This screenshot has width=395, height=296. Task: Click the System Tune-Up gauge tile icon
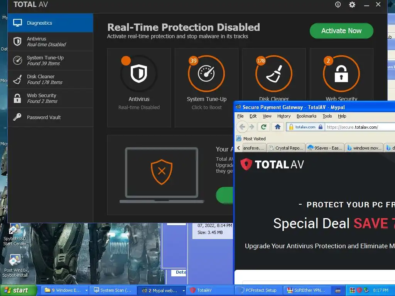(x=206, y=74)
